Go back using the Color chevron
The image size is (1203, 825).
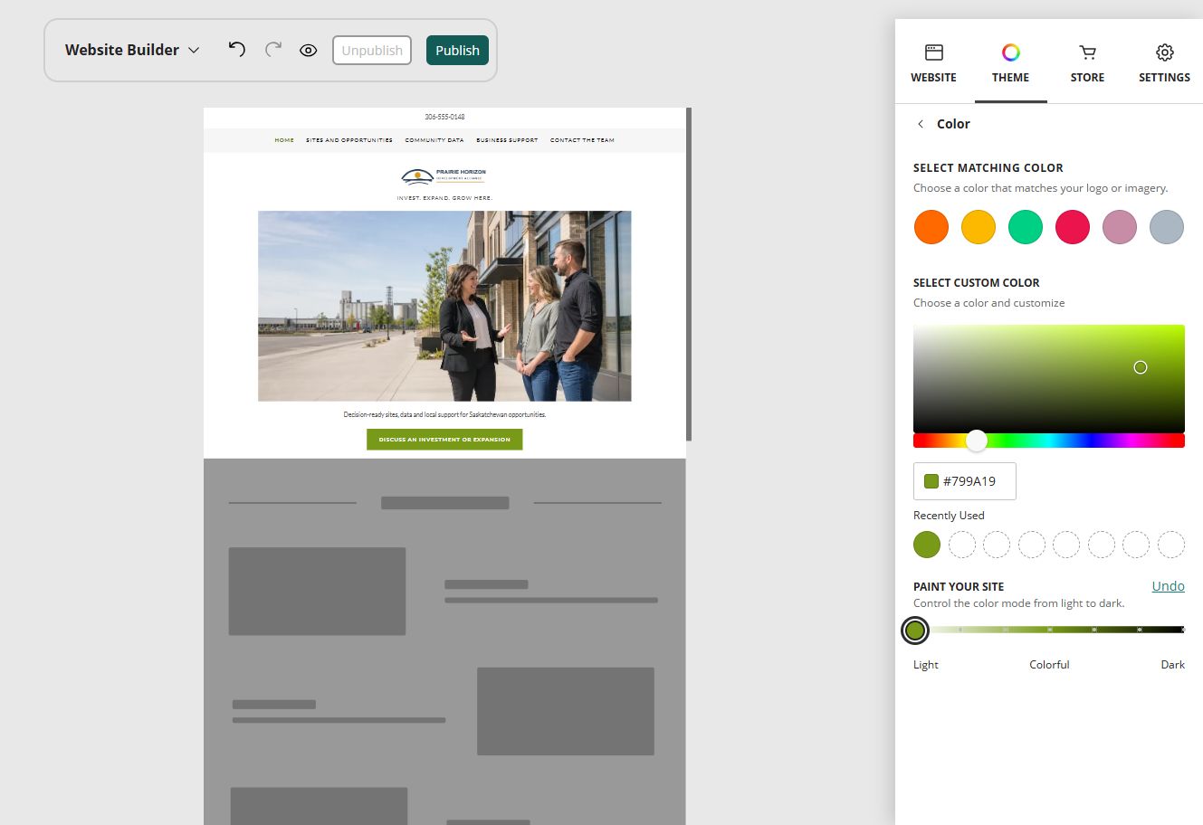(x=921, y=124)
